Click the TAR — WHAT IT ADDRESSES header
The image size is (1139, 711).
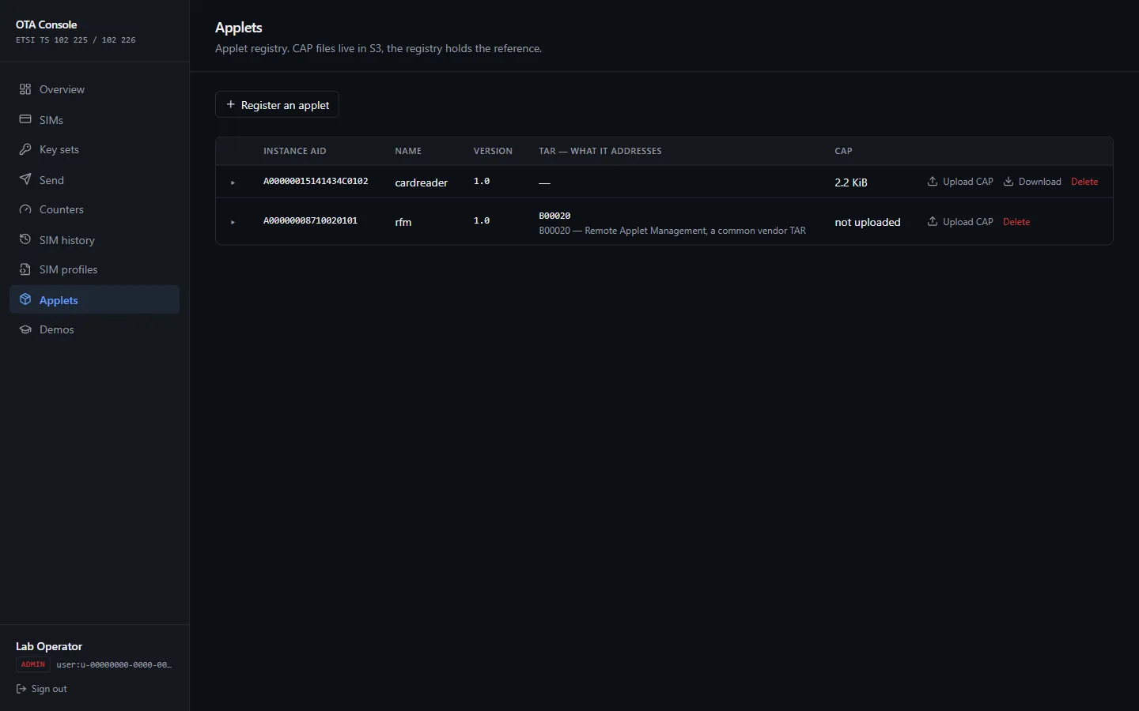coord(600,151)
